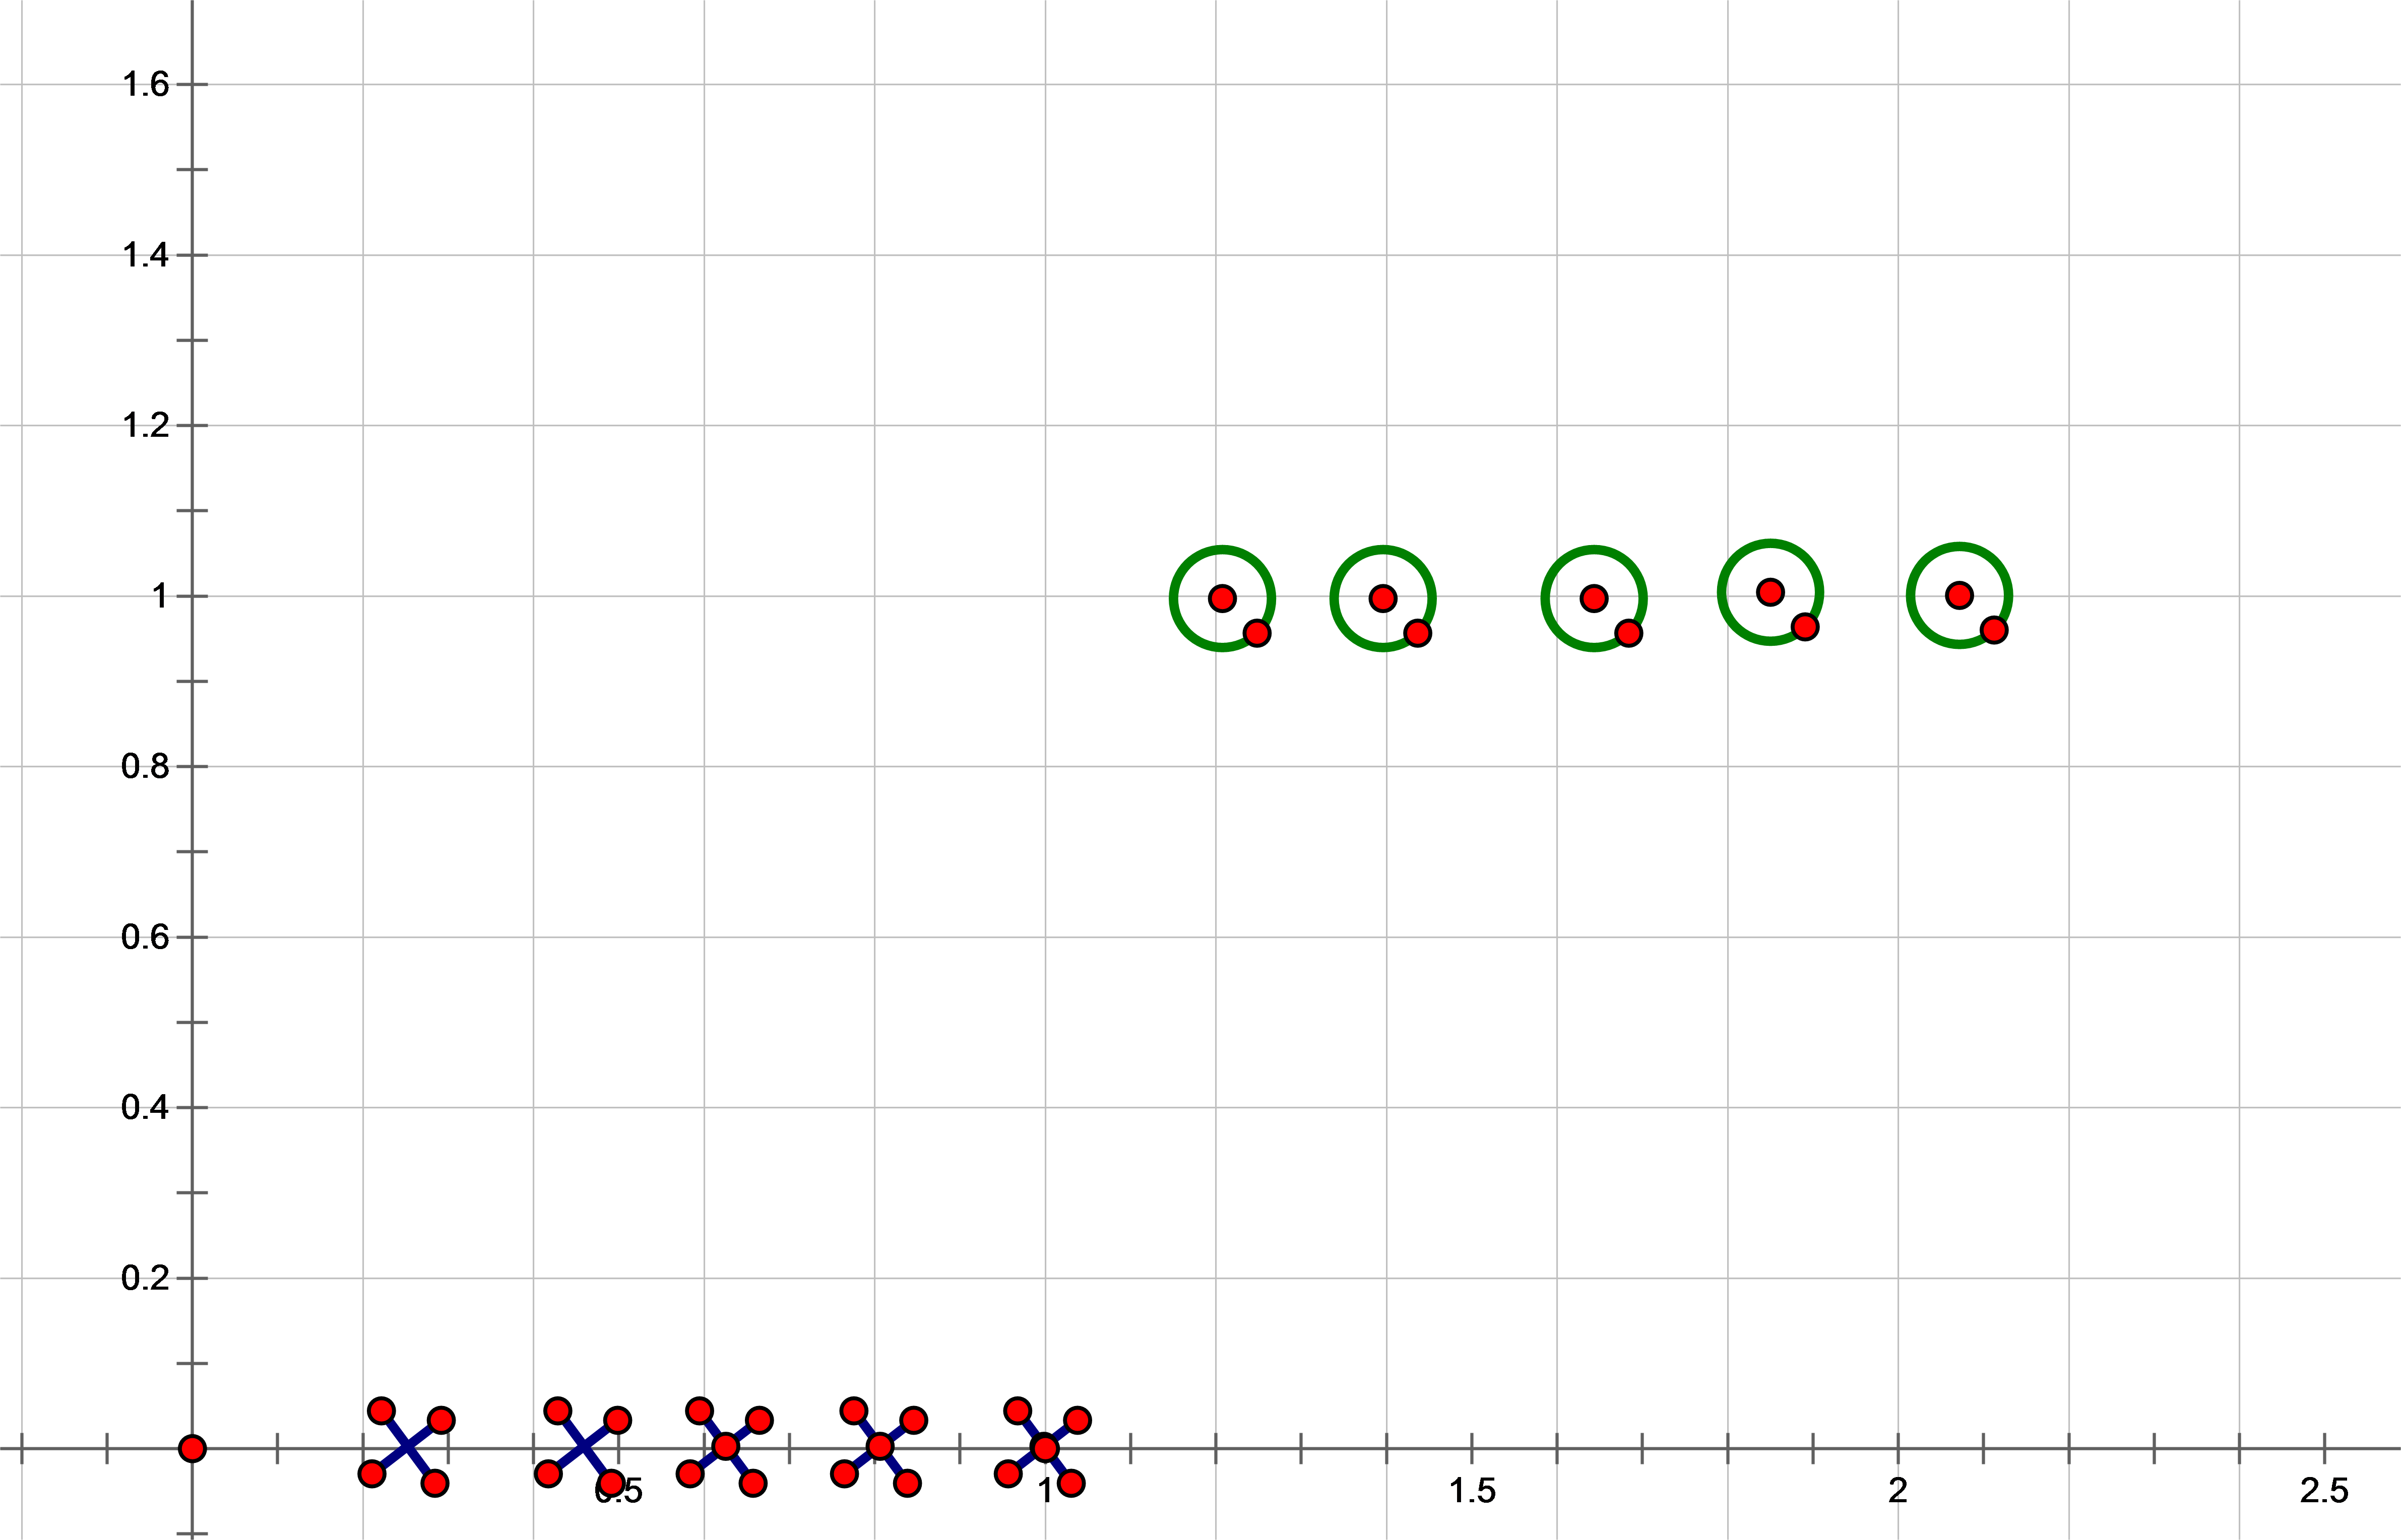Click the x-axis label "1.5"
Screen dimensions: 2401x1540
click(x=1473, y=1491)
